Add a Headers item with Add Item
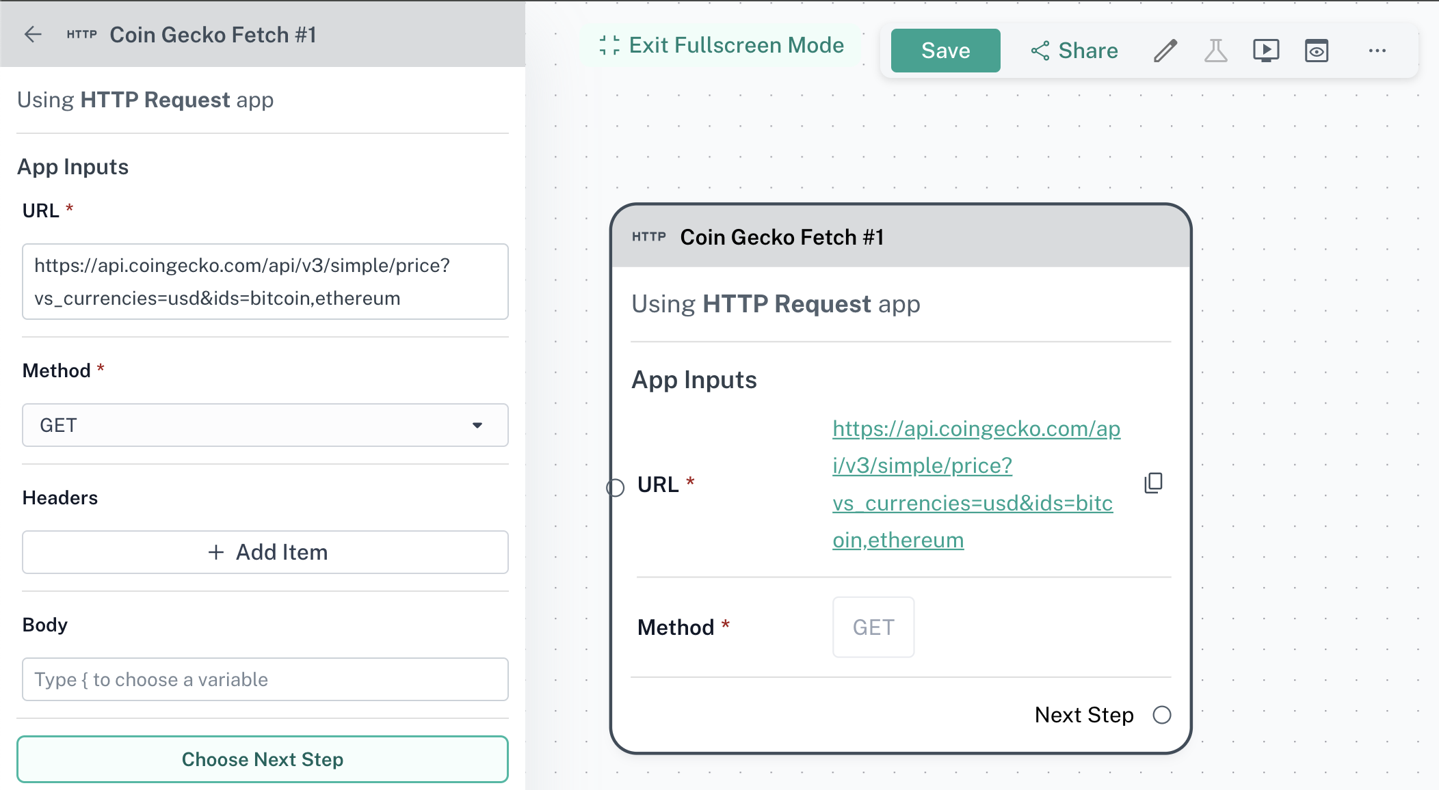This screenshot has height=790, width=1439. [265, 552]
